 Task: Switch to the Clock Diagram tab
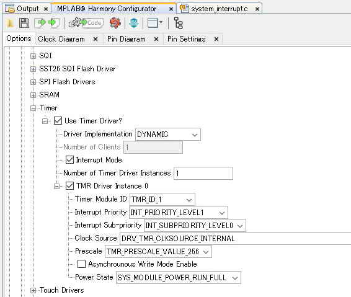[x=61, y=39]
